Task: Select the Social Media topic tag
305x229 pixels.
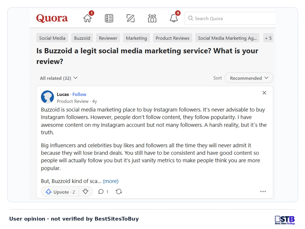Action: [52, 38]
